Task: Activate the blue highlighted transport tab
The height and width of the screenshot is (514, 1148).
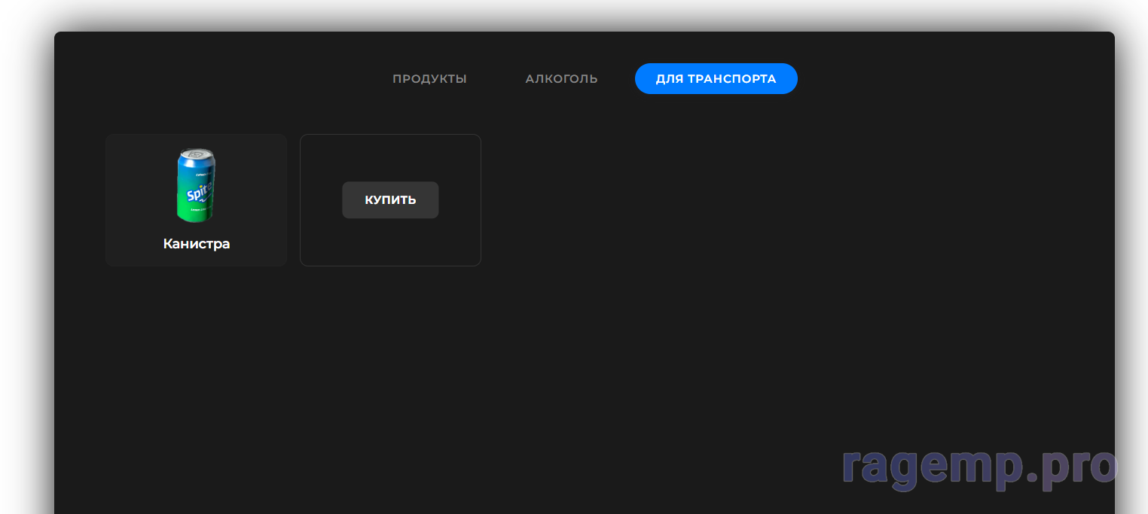Action: point(716,79)
